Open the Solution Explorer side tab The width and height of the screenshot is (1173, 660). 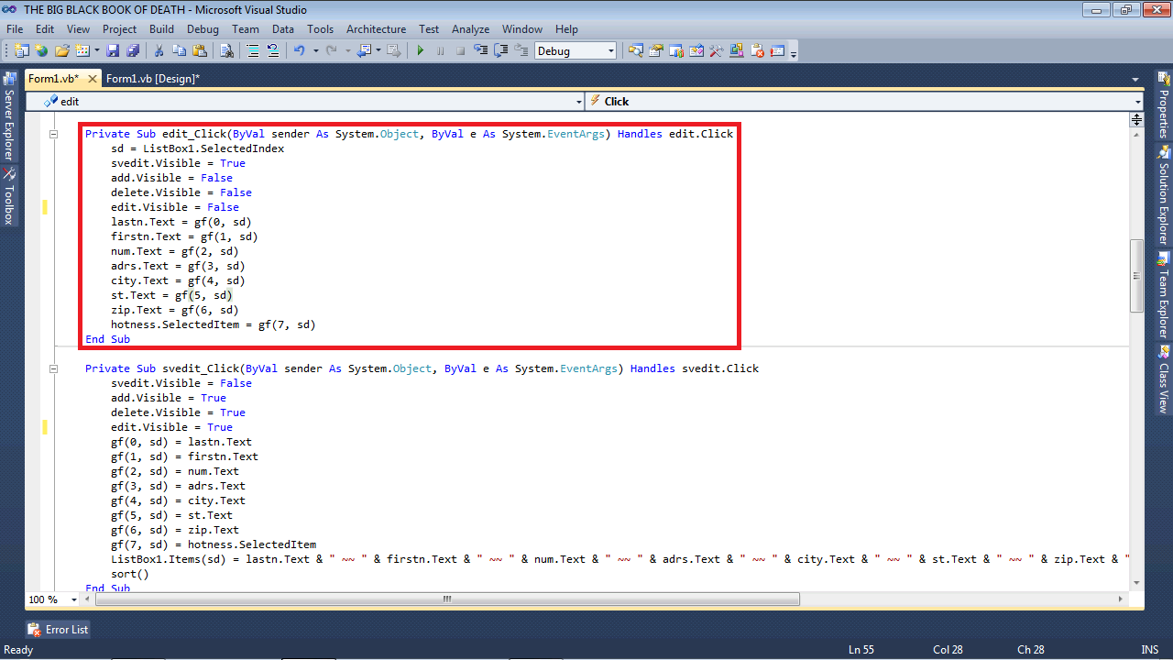coord(1164,194)
